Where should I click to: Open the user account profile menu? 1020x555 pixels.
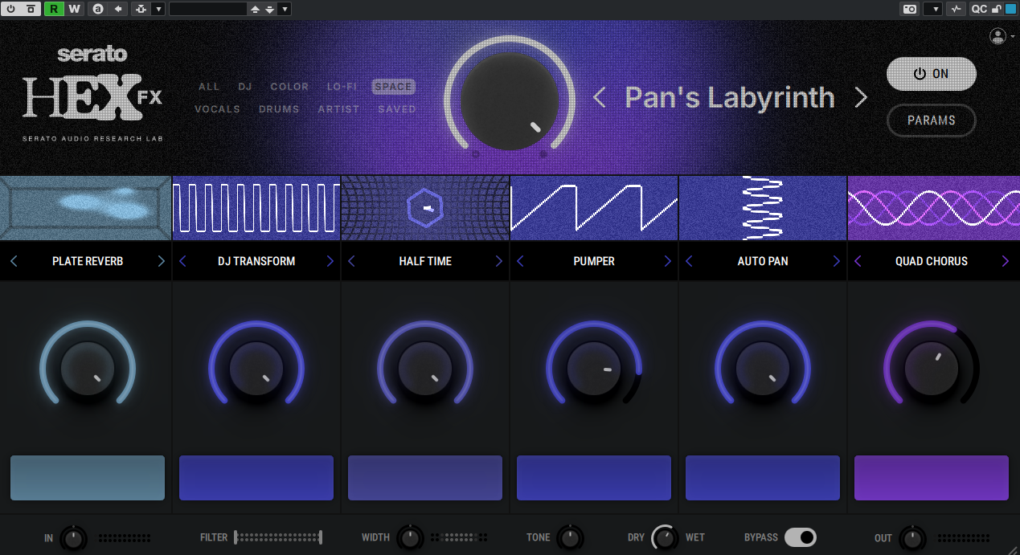click(x=1002, y=36)
